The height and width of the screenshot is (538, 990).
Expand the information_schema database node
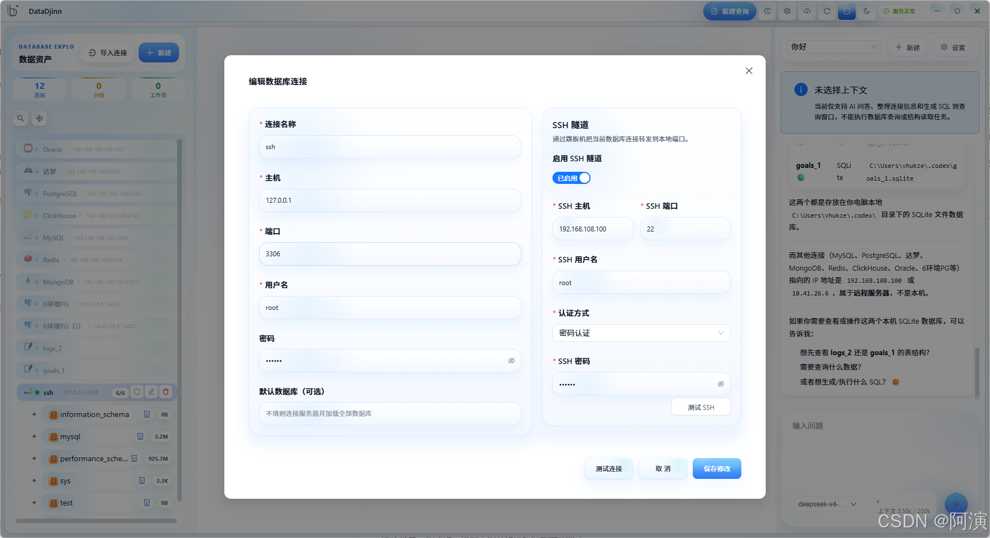pyautogui.click(x=34, y=414)
